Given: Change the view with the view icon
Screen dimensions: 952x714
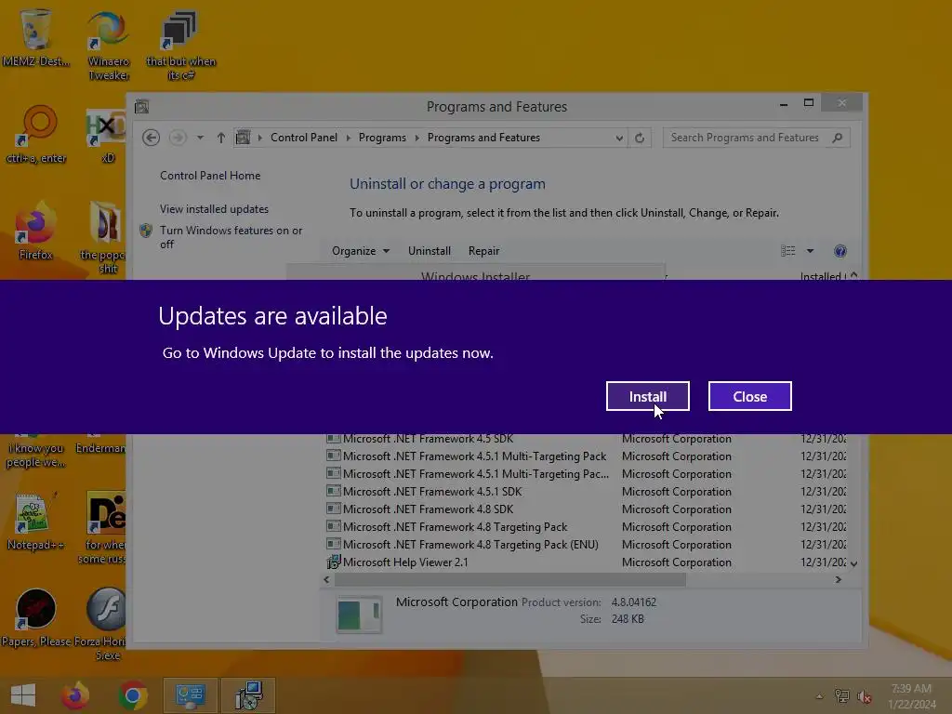Looking at the screenshot, I should [x=788, y=251].
